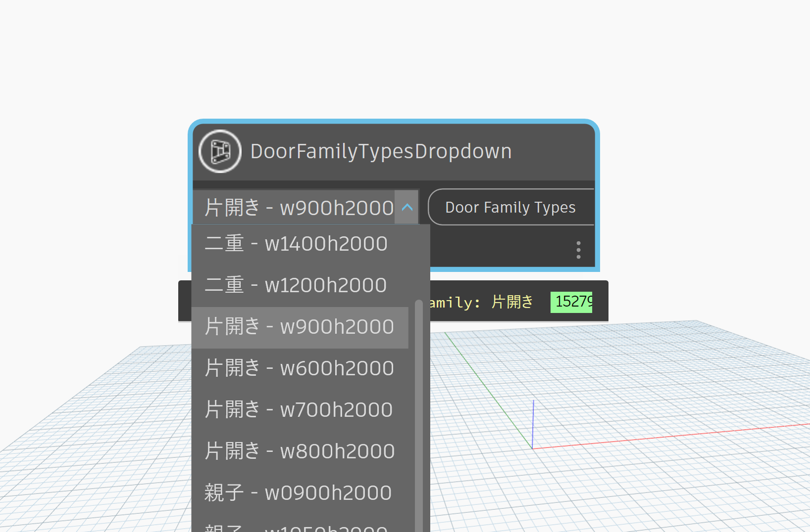Pick highlighted 片開き - w900h2000 list item
The height and width of the screenshot is (532, 810).
[x=299, y=327]
